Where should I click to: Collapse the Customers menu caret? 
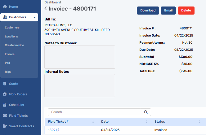pyautogui.click(x=34, y=17)
